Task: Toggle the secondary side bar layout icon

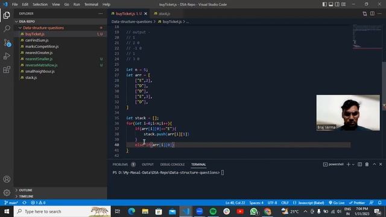Action: pyautogui.click(x=337, y=4)
